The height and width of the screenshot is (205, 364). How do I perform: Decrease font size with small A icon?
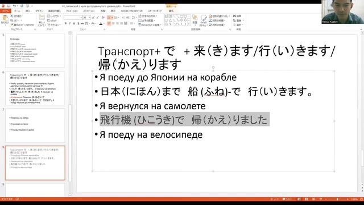point(97,18)
